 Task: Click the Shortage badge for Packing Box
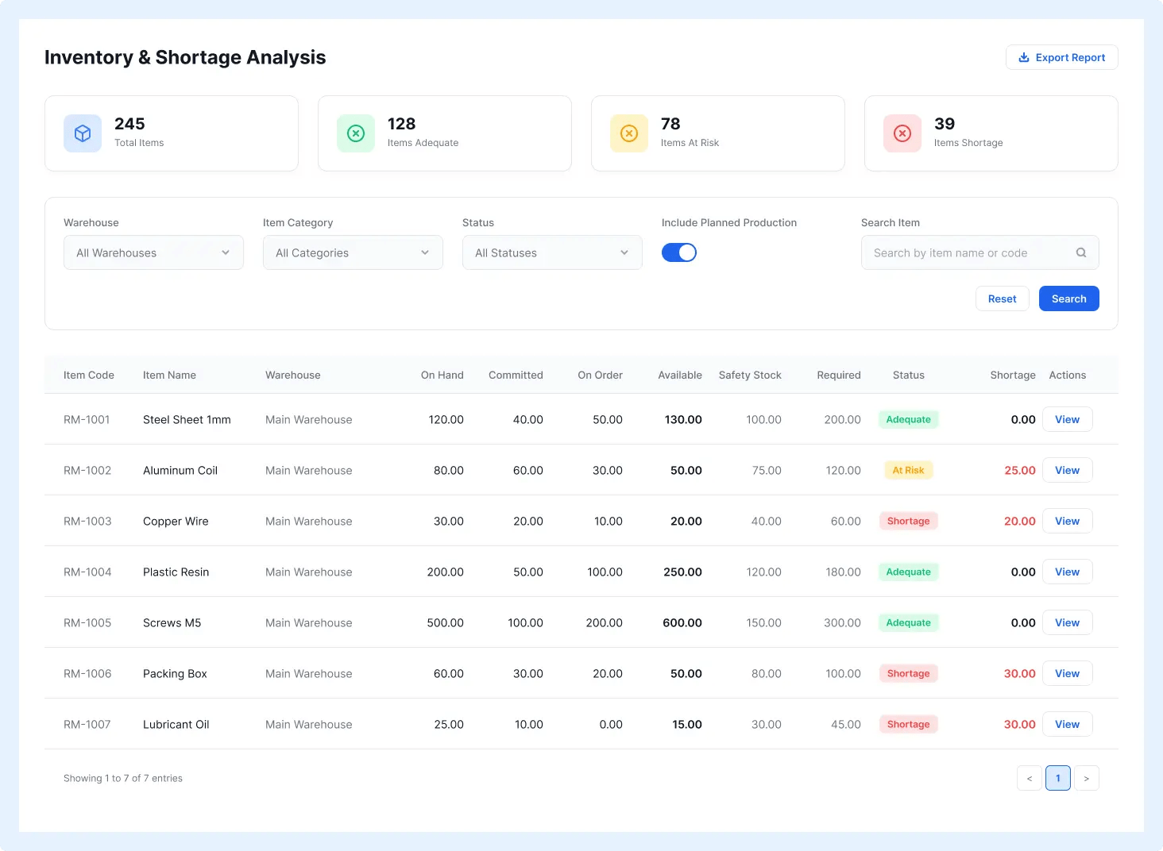(908, 673)
